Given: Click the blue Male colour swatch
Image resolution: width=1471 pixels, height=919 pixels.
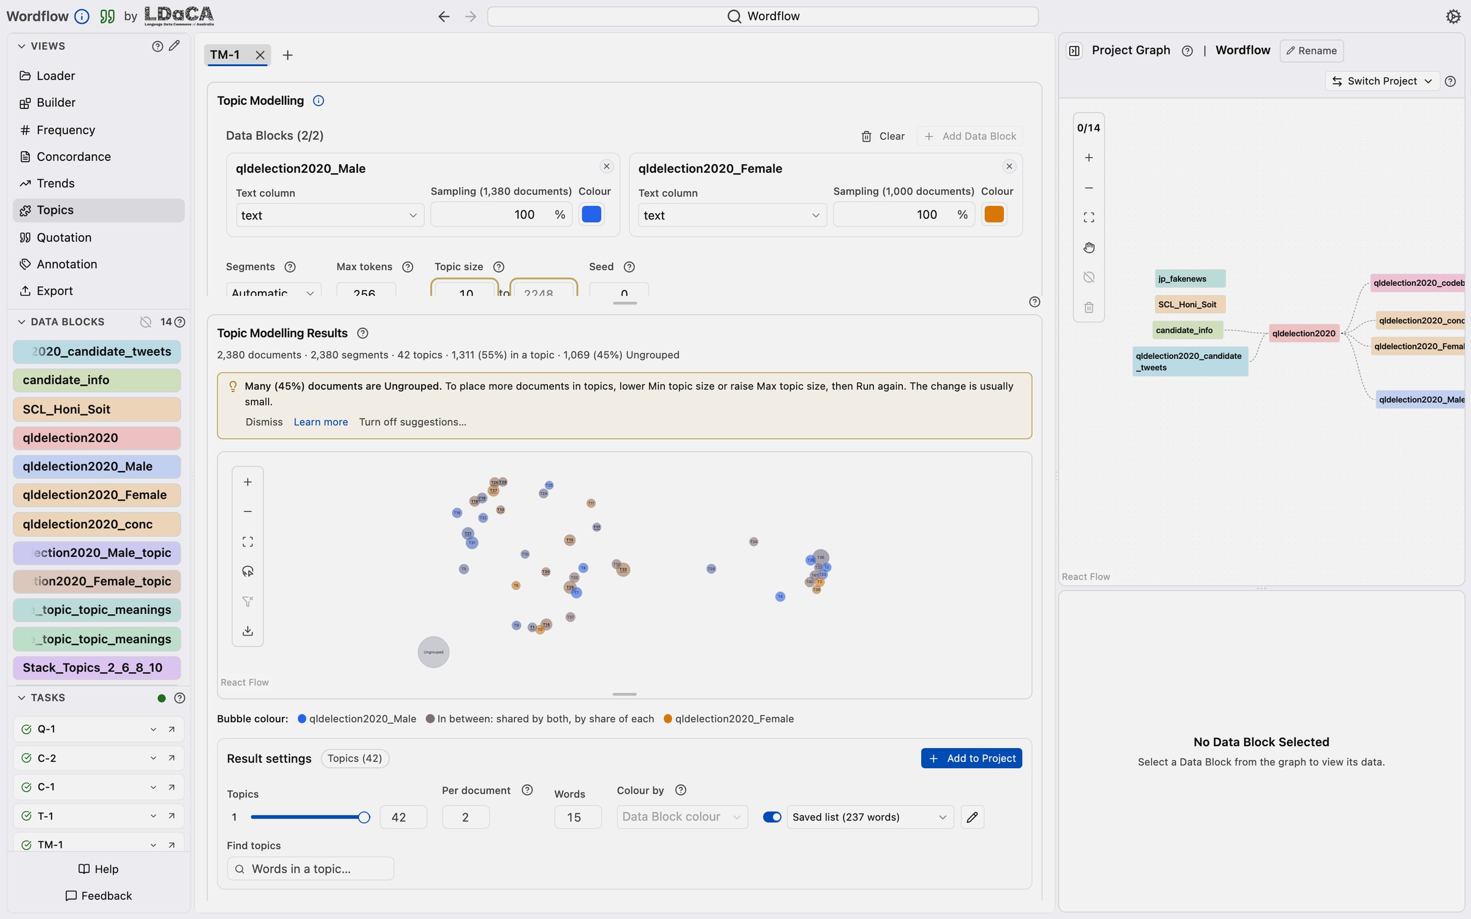Looking at the screenshot, I should 591,214.
